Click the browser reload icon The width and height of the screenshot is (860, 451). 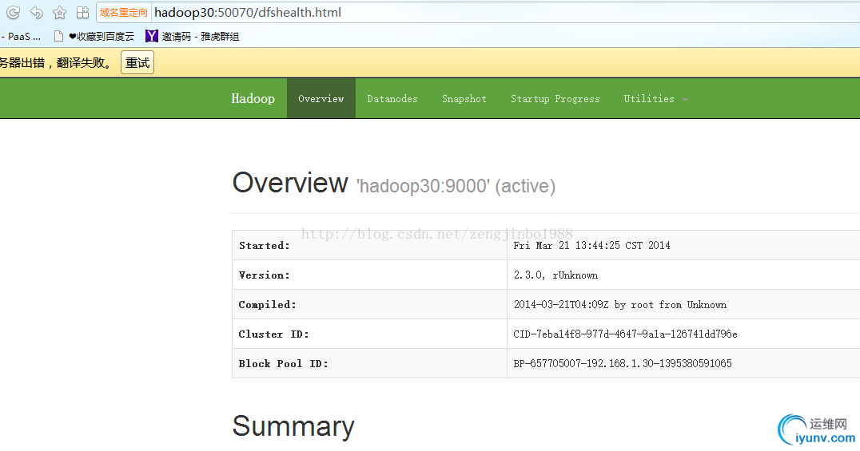(13, 12)
